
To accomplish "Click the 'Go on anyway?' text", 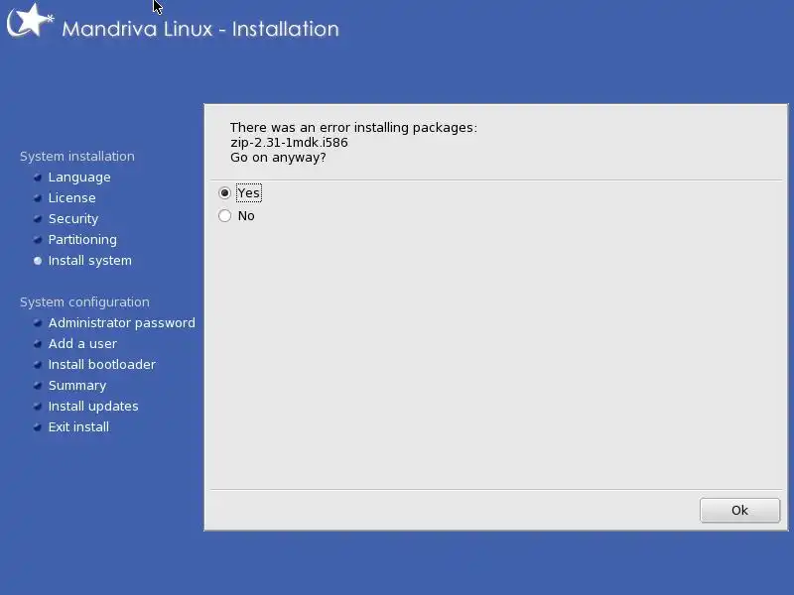I will point(278,158).
